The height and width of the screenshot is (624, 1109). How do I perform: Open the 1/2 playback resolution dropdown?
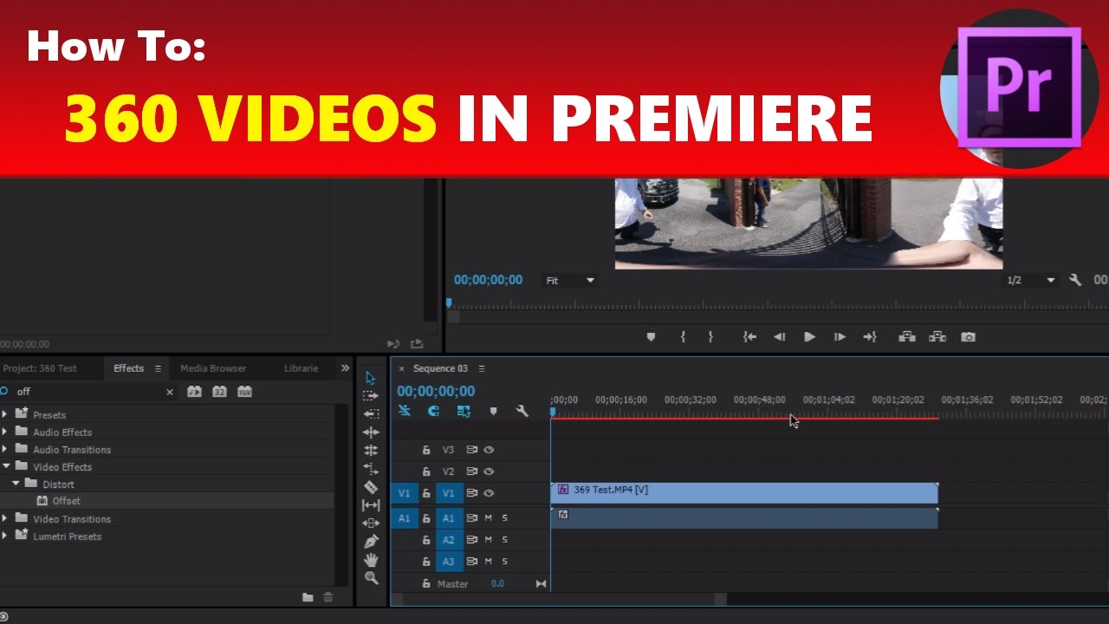tap(1031, 281)
